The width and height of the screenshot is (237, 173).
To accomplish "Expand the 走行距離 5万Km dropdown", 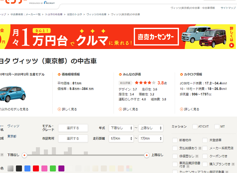I will click(x=121, y=138).
